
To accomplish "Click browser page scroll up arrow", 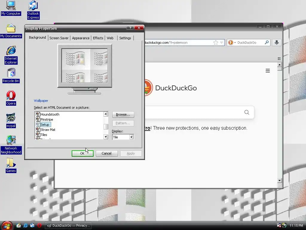I will point(279,65).
